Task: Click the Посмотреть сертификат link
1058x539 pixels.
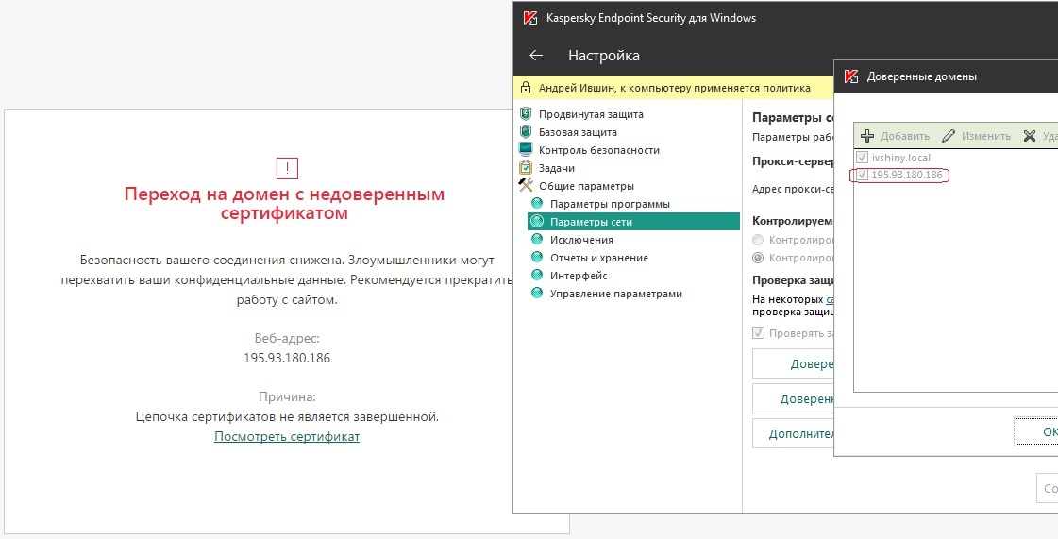Action: click(x=287, y=436)
